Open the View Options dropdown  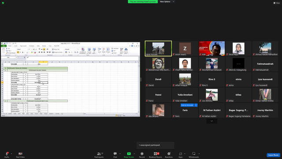tap(167, 2)
